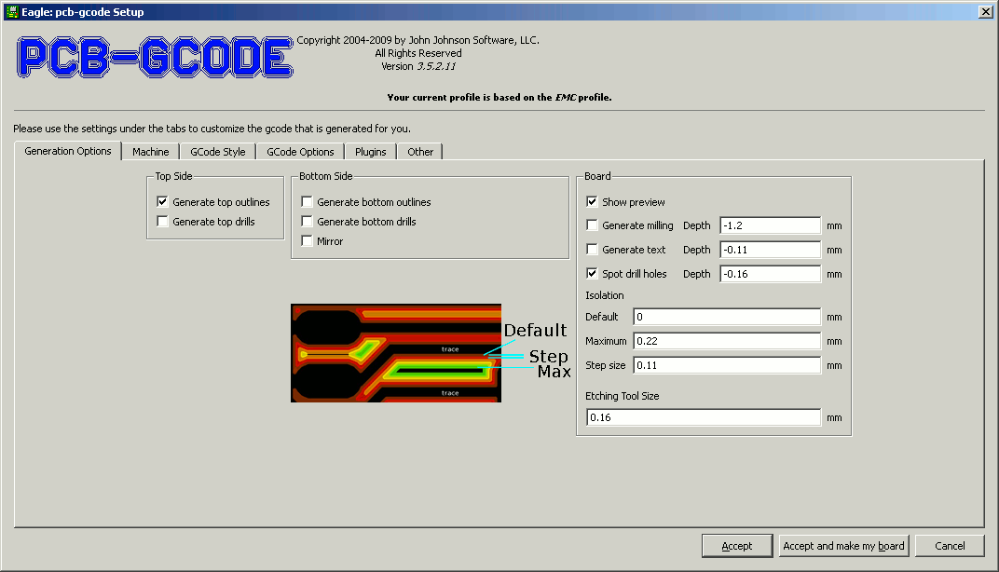Screen dimensions: 999x572
Task: Click the text Depth field showing -0.11
Action: 771,250
